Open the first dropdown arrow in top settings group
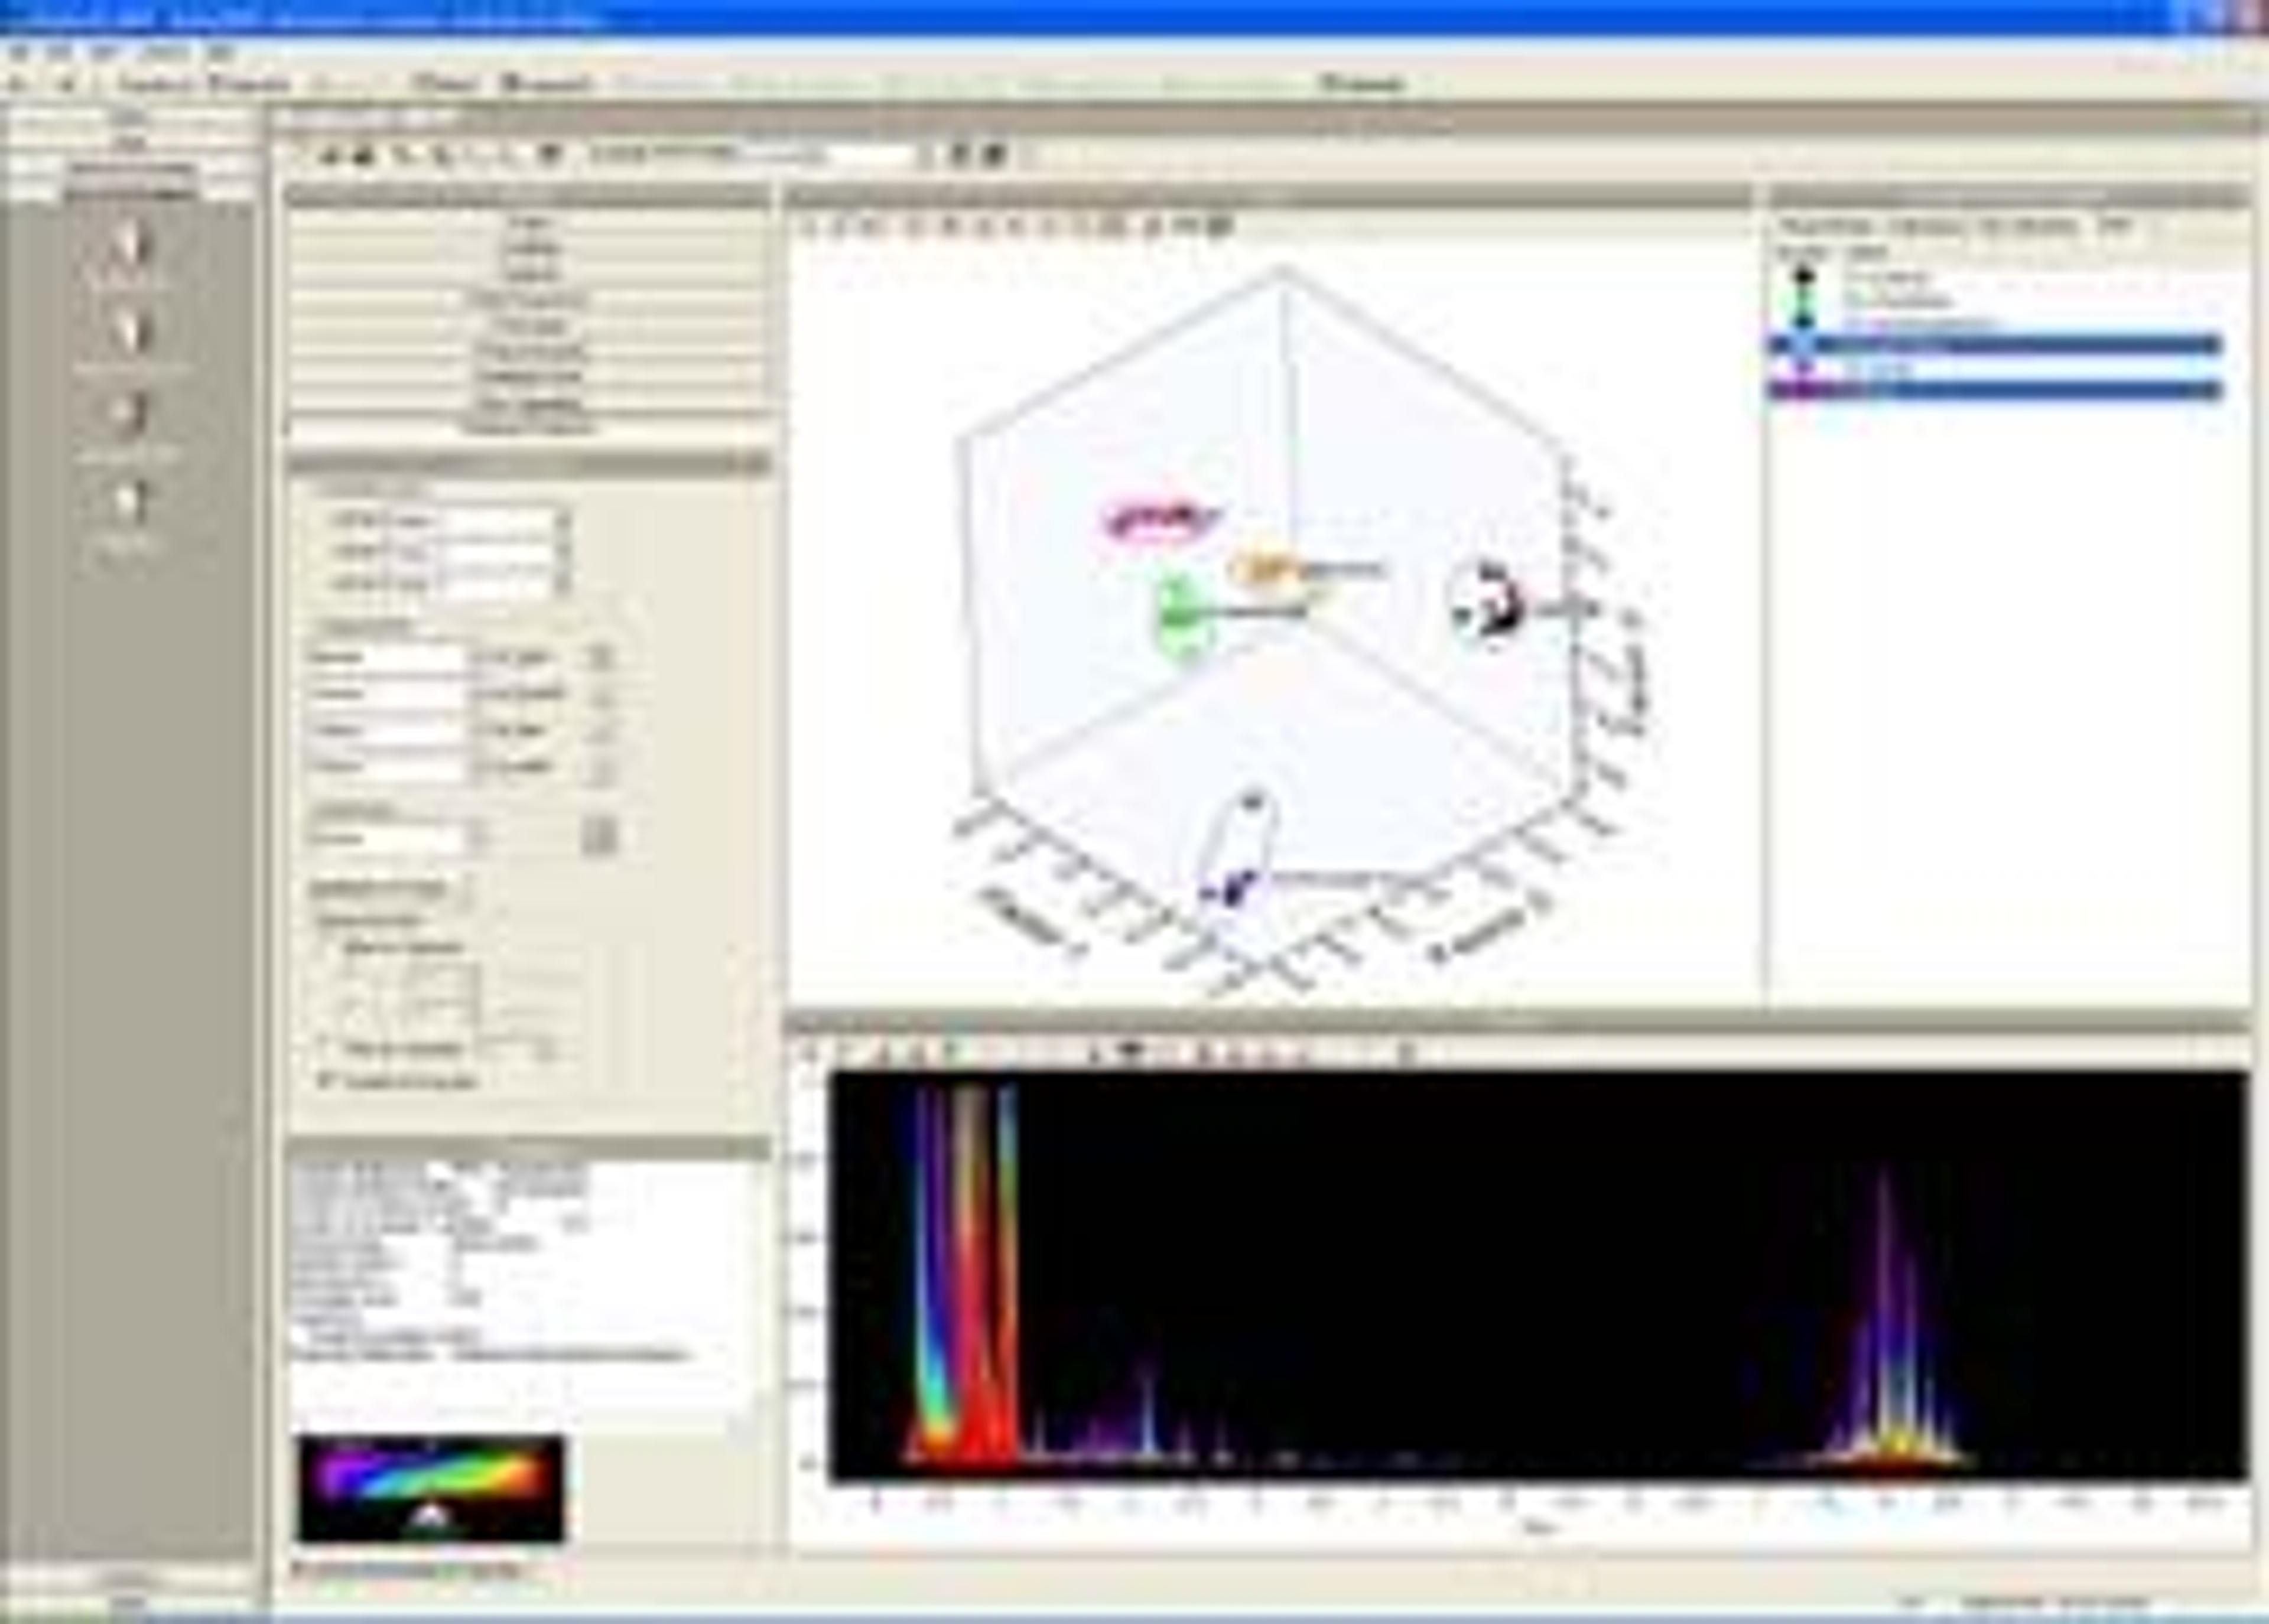The width and height of the screenshot is (2269, 1624). tap(565, 520)
